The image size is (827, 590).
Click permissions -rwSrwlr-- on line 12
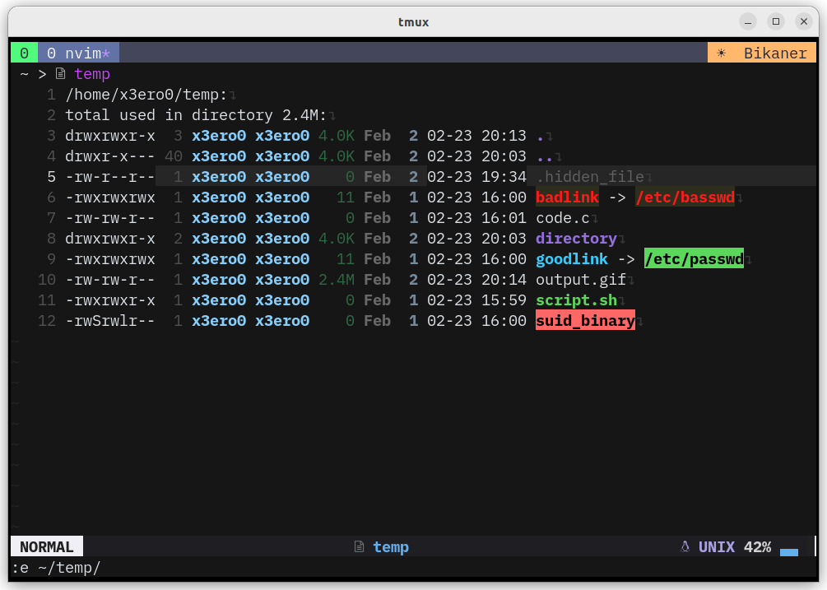pos(110,321)
